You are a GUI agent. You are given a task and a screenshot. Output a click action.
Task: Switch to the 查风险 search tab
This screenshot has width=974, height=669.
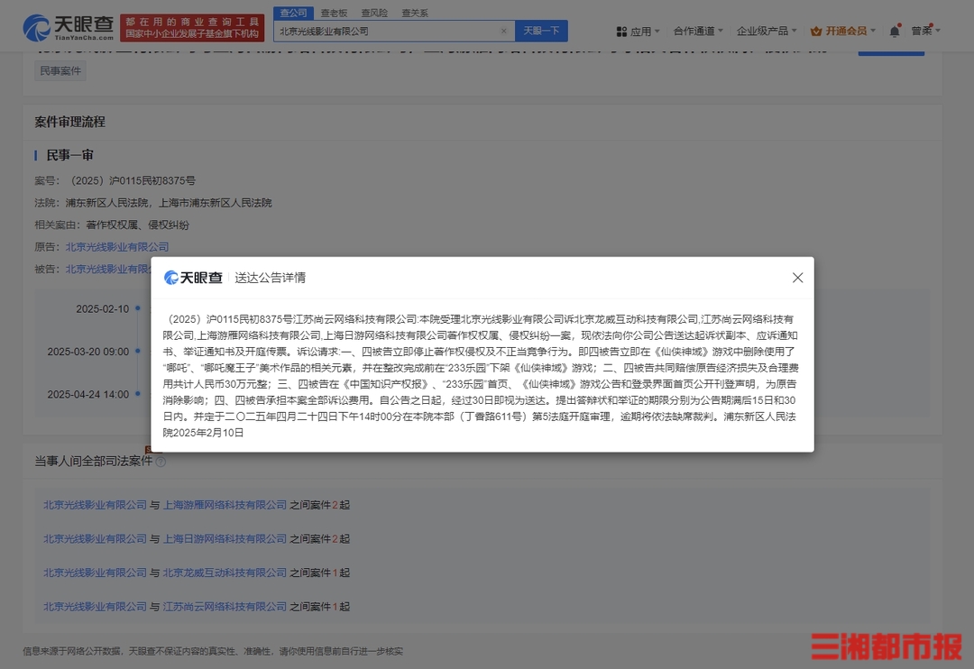click(374, 13)
